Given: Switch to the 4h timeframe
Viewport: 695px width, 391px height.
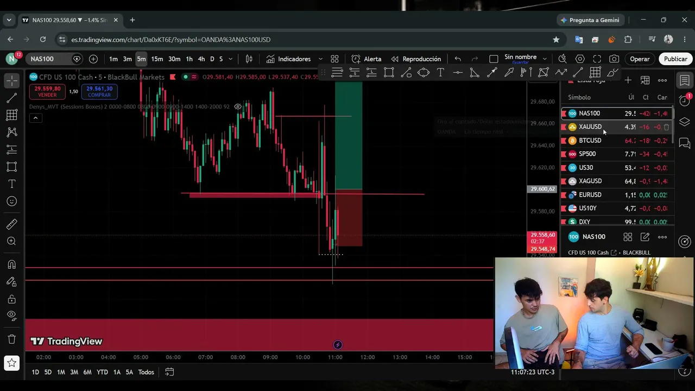Looking at the screenshot, I should tap(201, 59).
